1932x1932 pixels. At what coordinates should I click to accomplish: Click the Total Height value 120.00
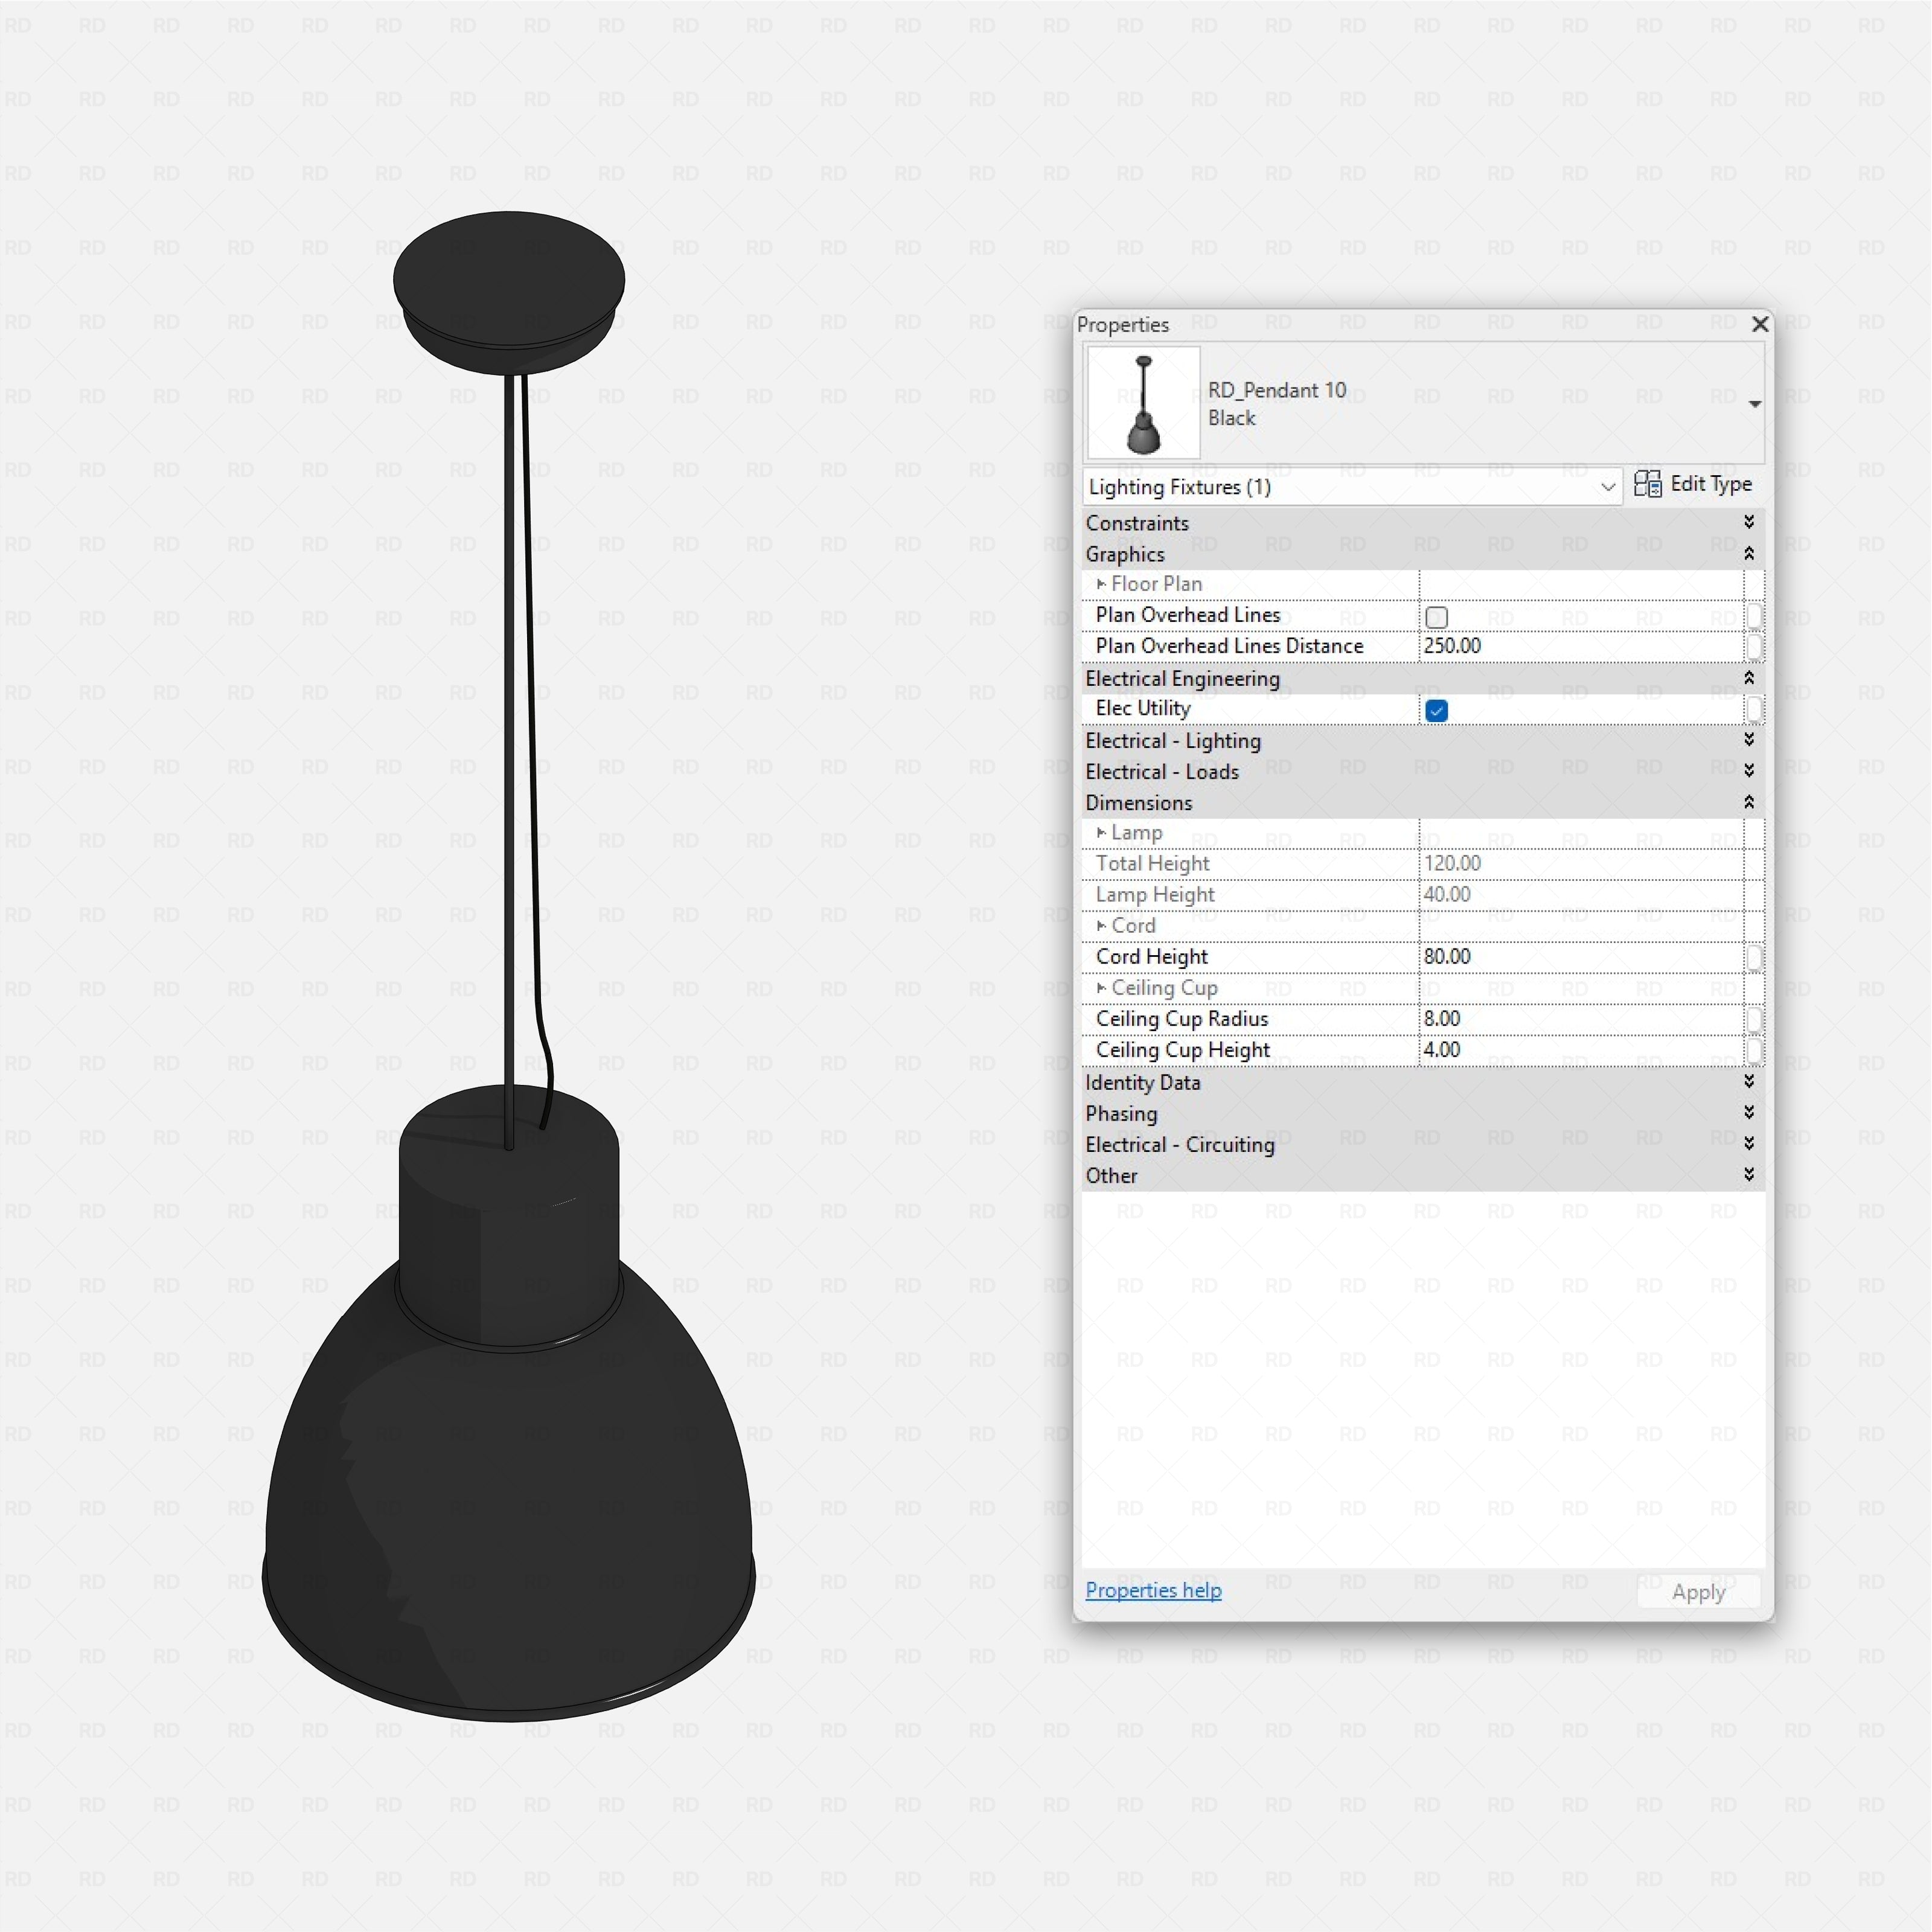(x=1581, y=864)
